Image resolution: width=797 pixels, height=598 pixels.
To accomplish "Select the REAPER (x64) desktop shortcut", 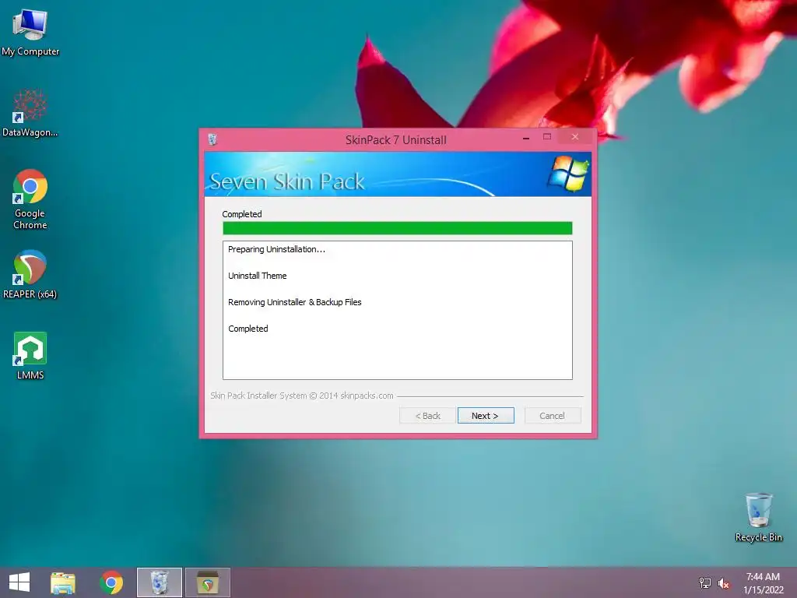I will click(30, 273).
